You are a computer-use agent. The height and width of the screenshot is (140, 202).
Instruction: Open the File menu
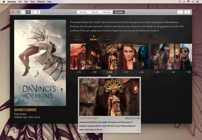pyautogui.click(x=20, y=2)
